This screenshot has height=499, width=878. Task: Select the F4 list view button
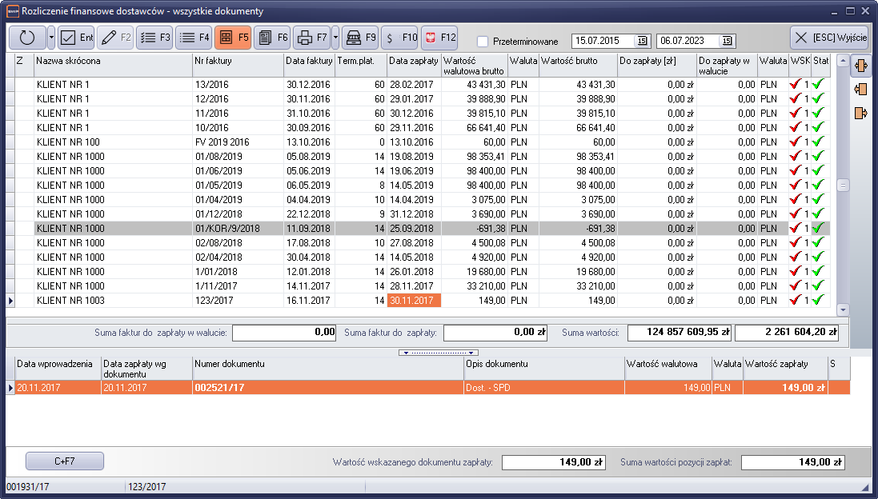pyautogui.click(x=193, y=38)
